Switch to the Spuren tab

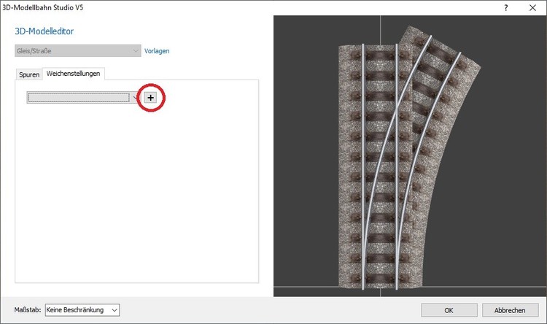click(29, 74)
